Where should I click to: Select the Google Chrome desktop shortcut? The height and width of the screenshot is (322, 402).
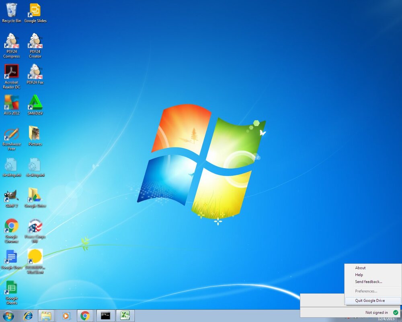(12, 231)
